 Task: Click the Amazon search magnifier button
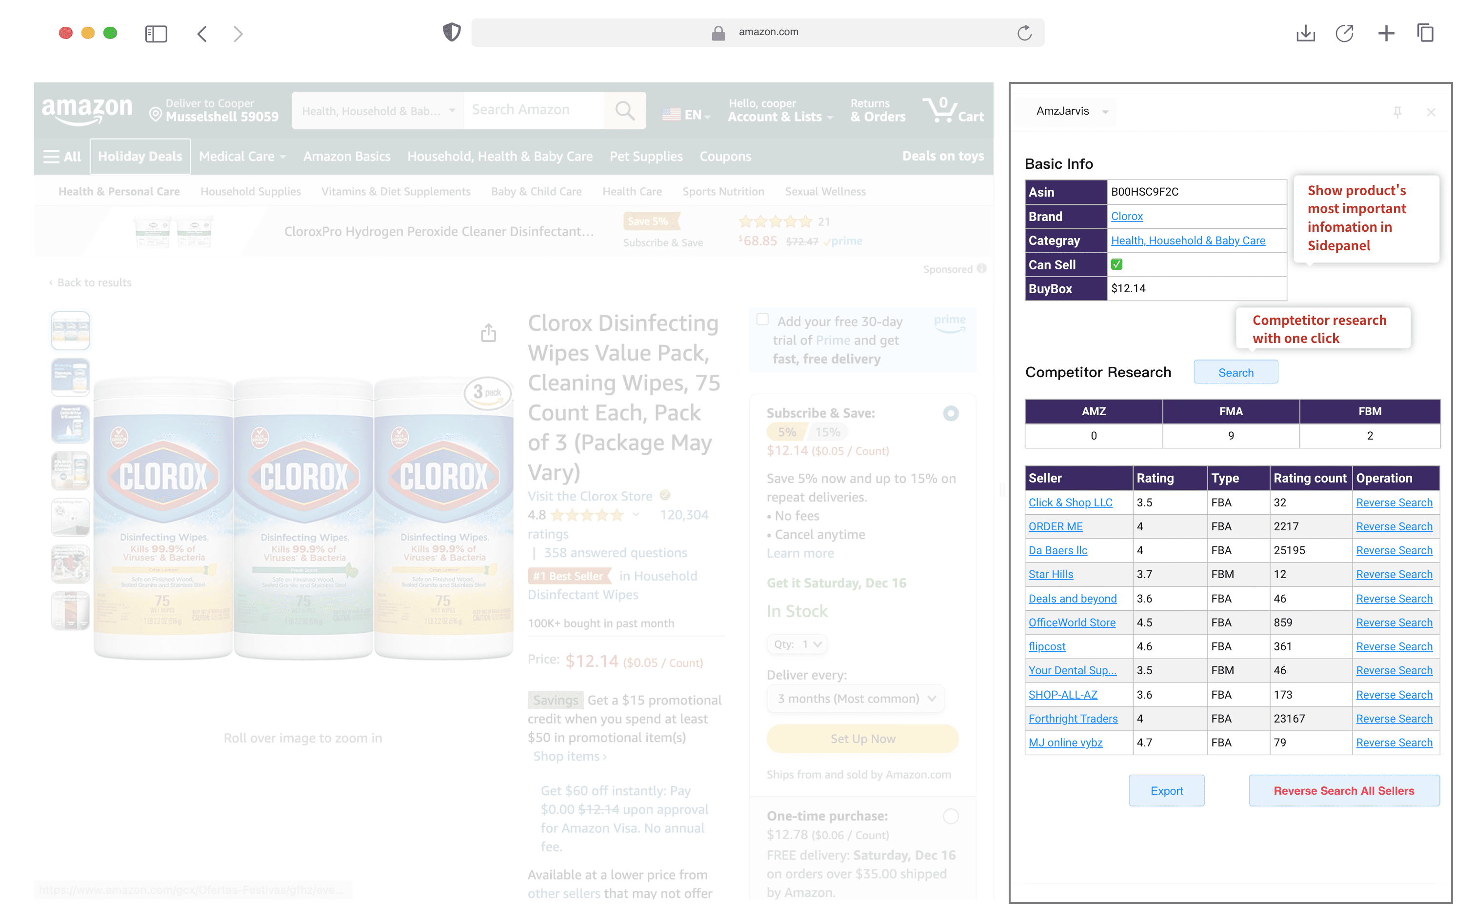624,110
